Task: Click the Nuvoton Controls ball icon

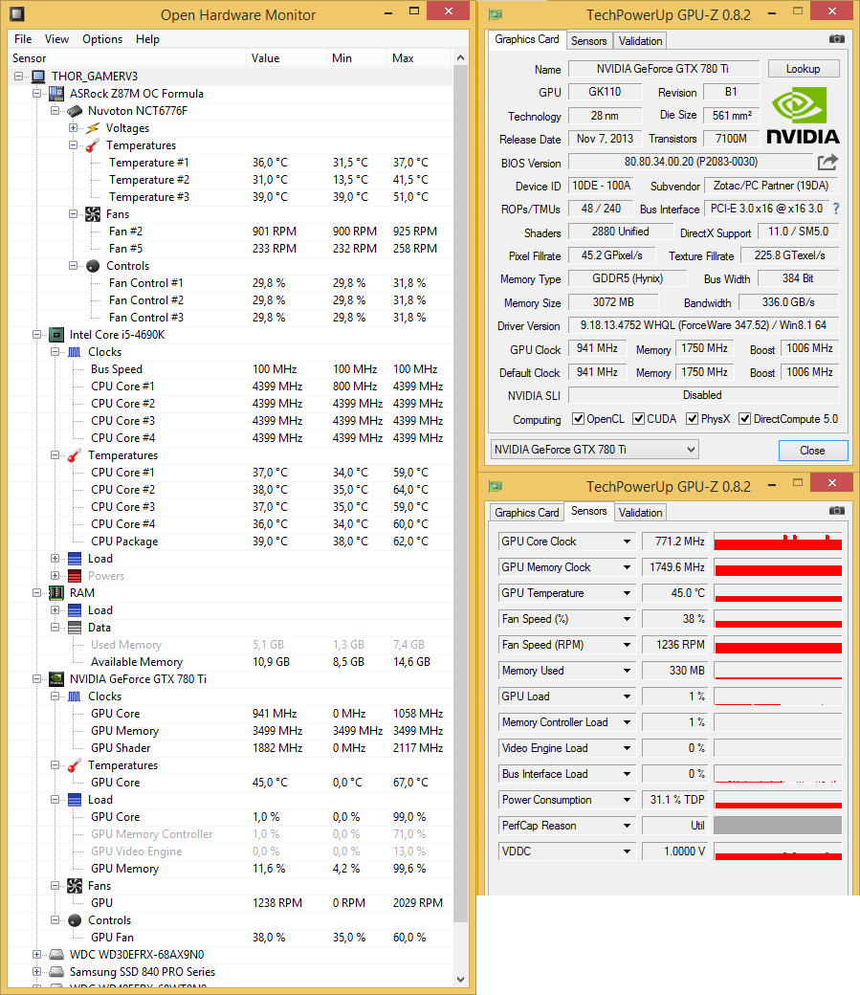Action: (93, 266)
